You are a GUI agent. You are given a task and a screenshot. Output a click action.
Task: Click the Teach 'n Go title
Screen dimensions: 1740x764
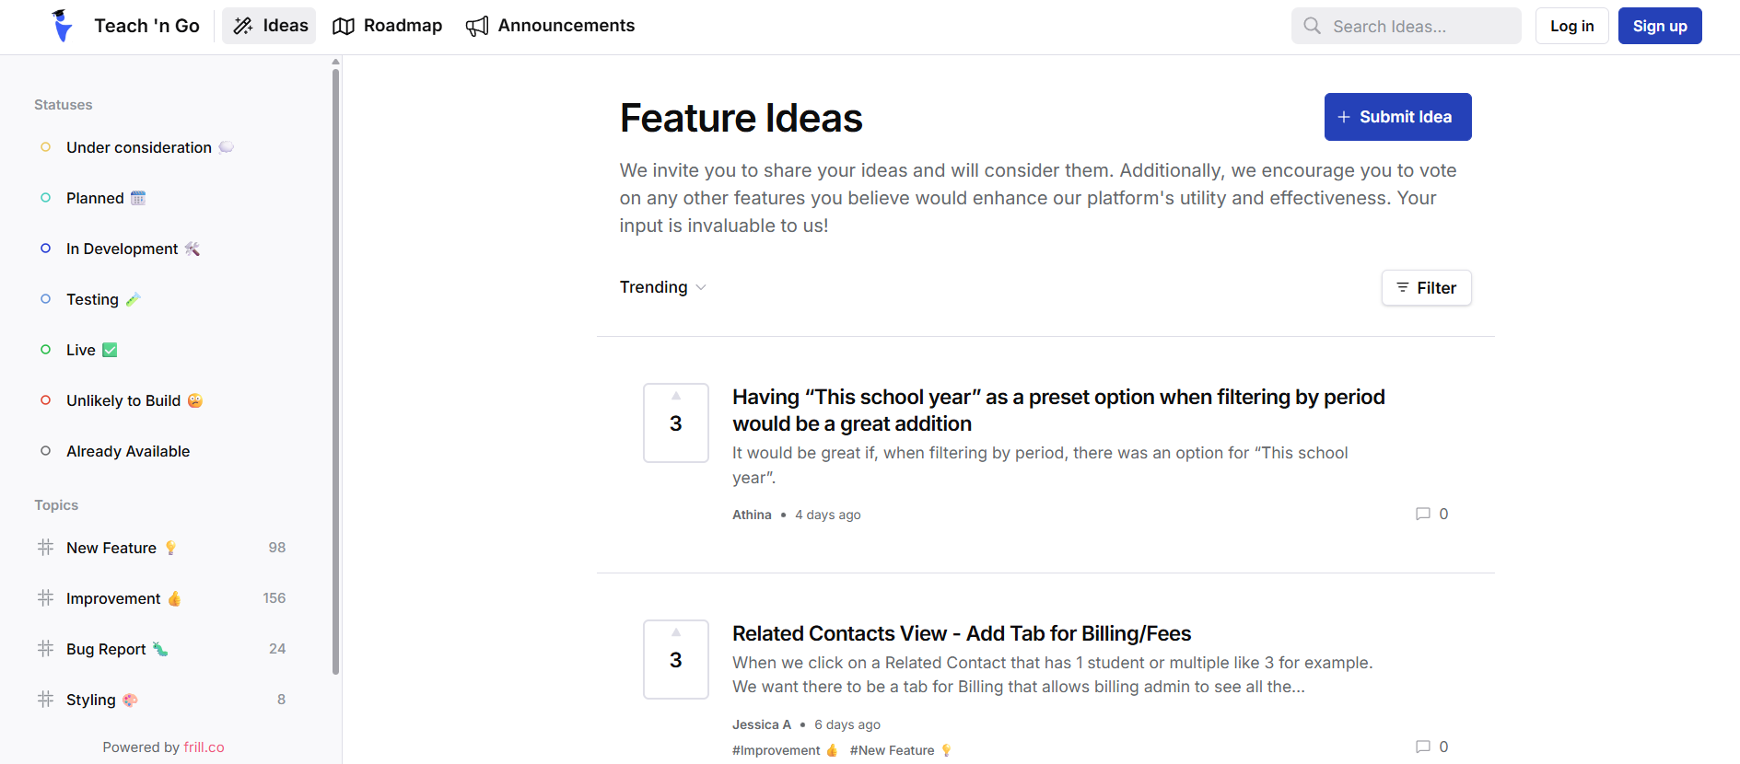(146, 26)
